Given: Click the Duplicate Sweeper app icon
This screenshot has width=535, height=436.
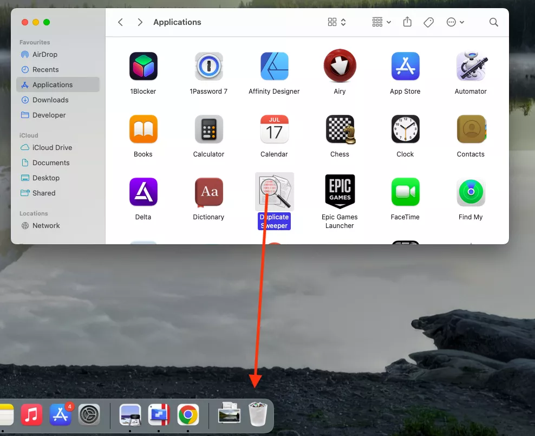Looking at the screenshot, I should pos(274,192).
